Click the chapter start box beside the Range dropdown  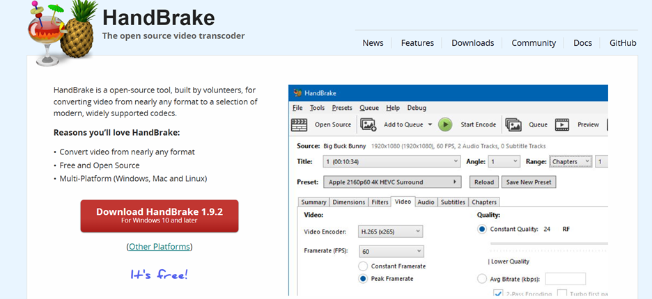click(x=601, y=161)
